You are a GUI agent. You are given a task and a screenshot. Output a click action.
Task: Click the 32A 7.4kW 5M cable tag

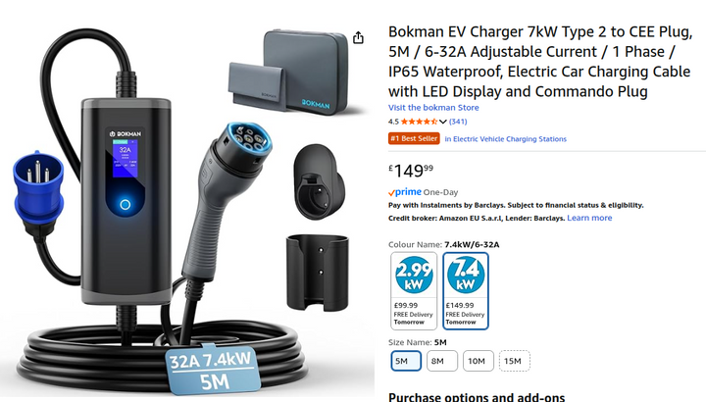[x=212, y=370]
